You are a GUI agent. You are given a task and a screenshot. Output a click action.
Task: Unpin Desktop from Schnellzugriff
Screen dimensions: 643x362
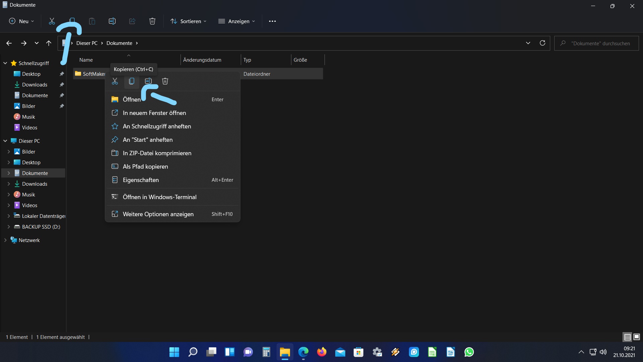(x=62, y=74)
